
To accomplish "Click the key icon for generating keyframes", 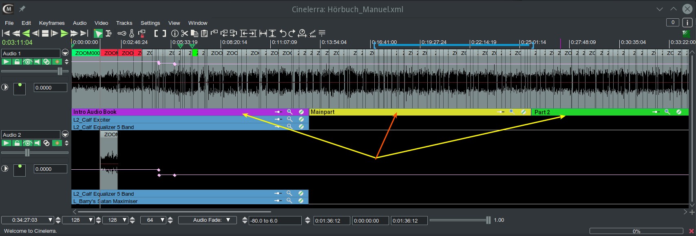I will tap(122, 33).
